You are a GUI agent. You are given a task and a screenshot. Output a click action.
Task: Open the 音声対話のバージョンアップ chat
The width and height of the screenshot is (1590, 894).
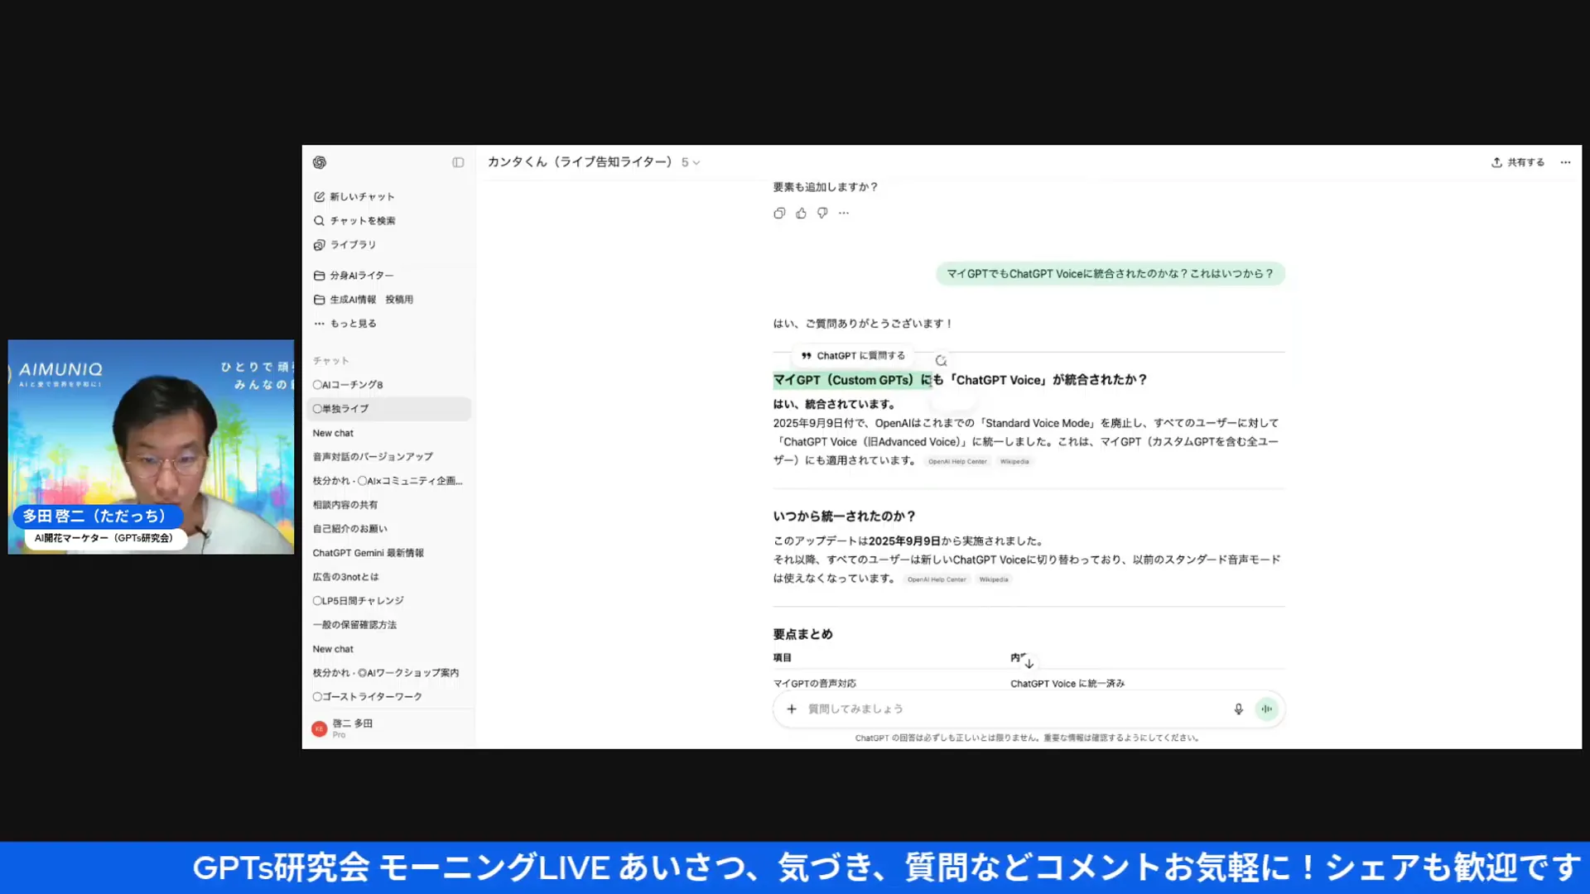[389, 456]
